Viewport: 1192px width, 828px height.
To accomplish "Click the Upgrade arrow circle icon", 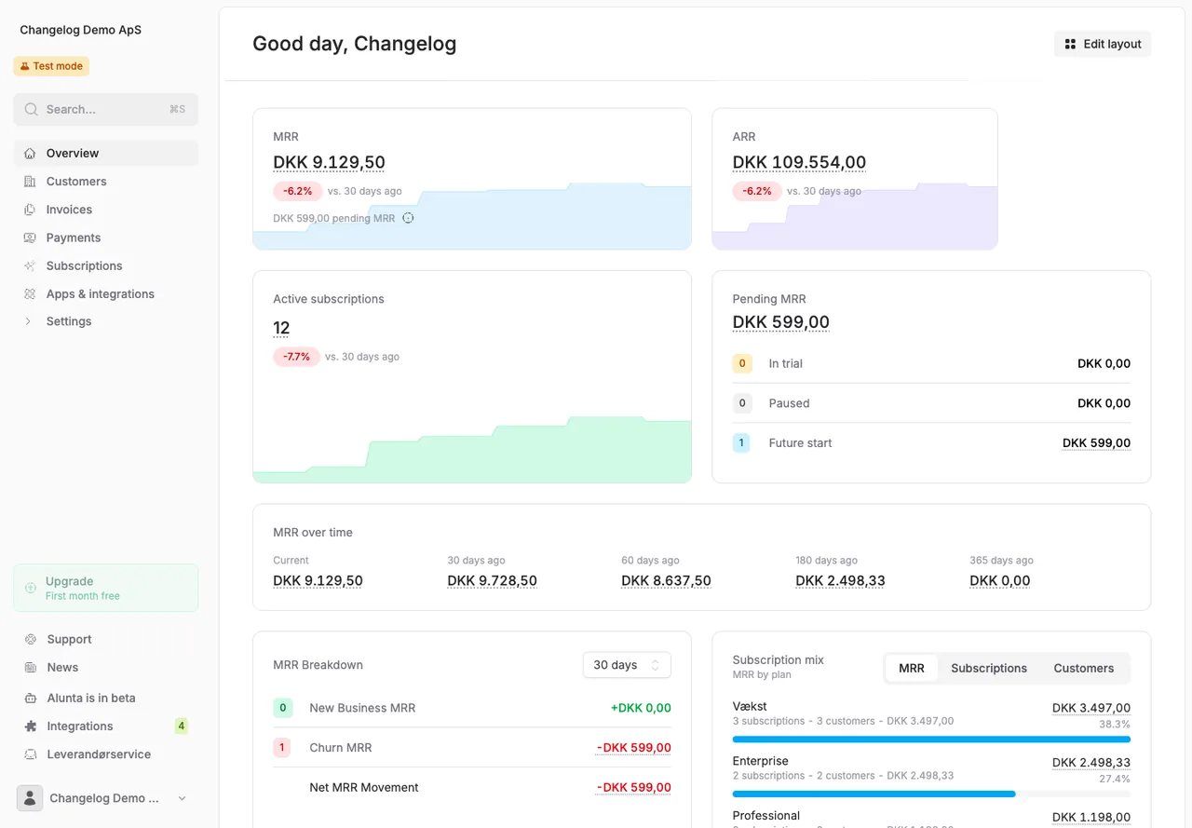I will (30, 588).
